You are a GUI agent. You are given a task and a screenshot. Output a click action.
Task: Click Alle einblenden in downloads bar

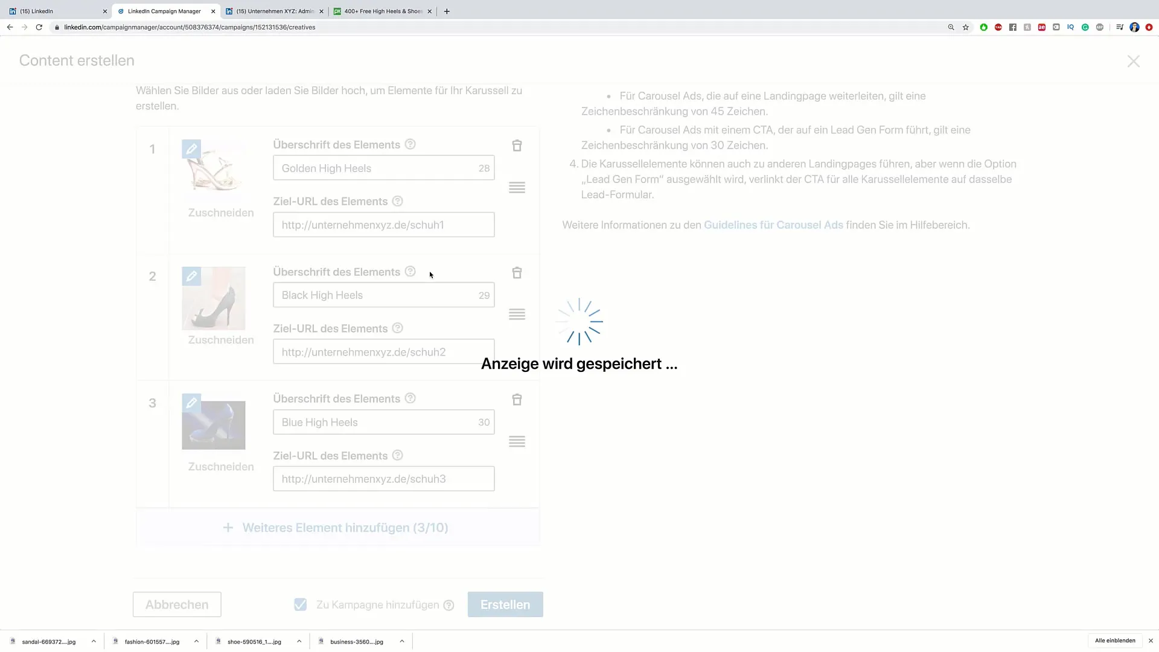click(x=1115, y=641)
